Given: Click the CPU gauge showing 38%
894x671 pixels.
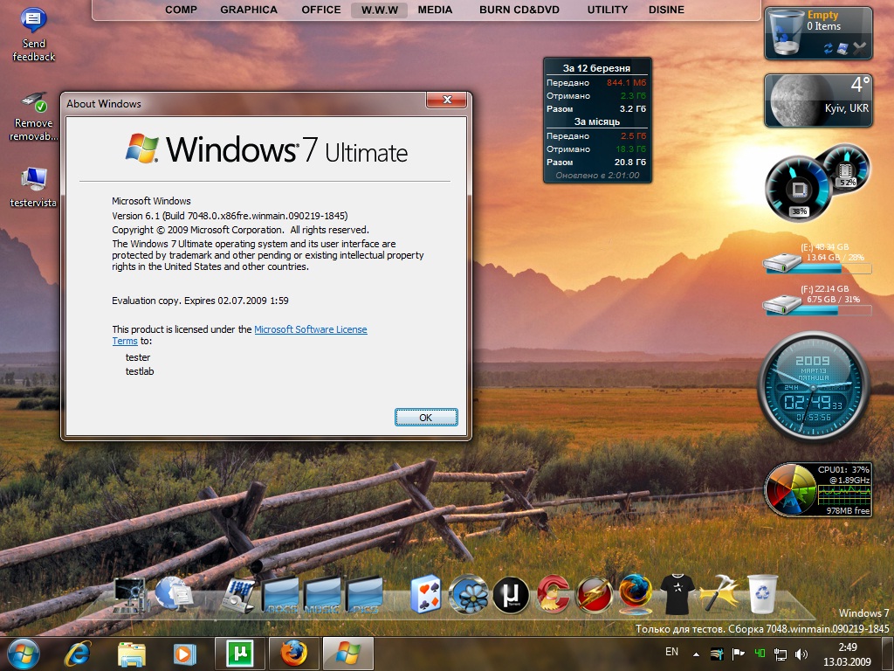Looking at the screenshot, I should (798, 189).
